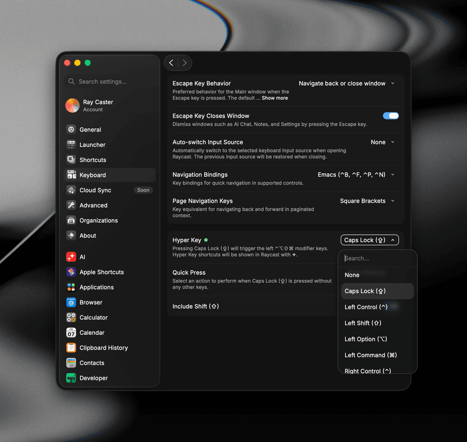Go back with the left chevron button
Image resolution: width=467 pixels, height=442 pixels.
171,63
